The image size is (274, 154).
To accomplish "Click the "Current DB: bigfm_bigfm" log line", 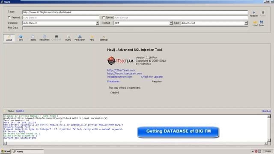I will 20,138.
